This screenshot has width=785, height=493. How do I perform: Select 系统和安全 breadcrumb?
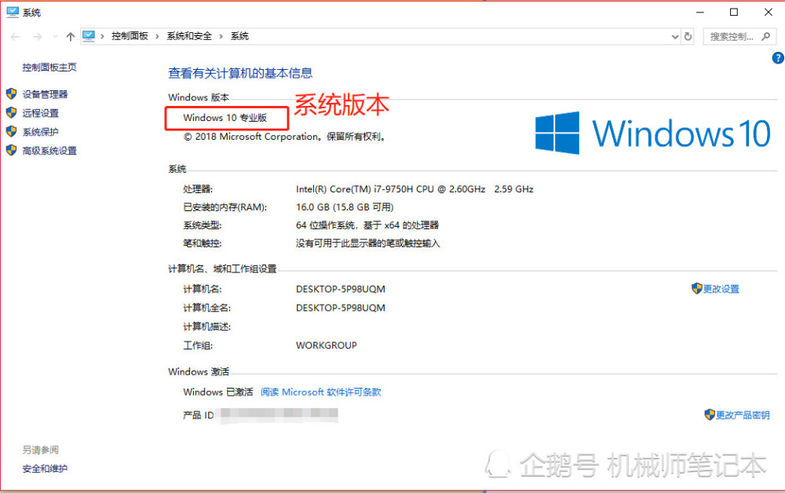[x=189, y=36]
